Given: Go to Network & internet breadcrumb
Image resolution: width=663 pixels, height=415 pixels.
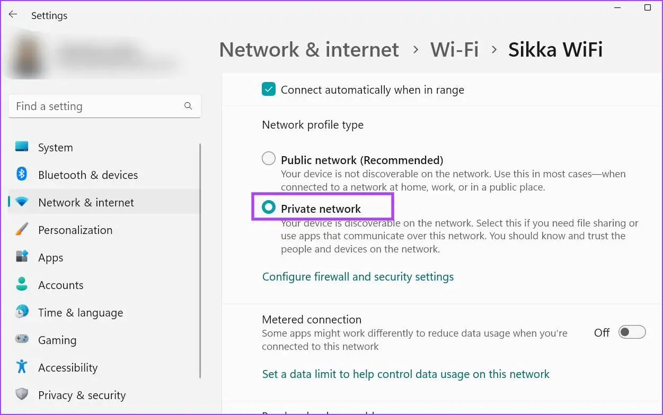Looking at the screenshot, I should (x=309, y=50).
